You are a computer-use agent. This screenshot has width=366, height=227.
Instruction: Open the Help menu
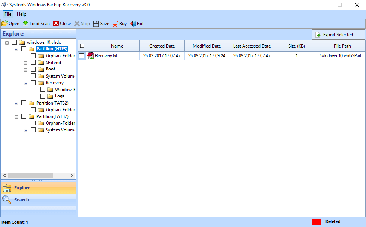21,14
